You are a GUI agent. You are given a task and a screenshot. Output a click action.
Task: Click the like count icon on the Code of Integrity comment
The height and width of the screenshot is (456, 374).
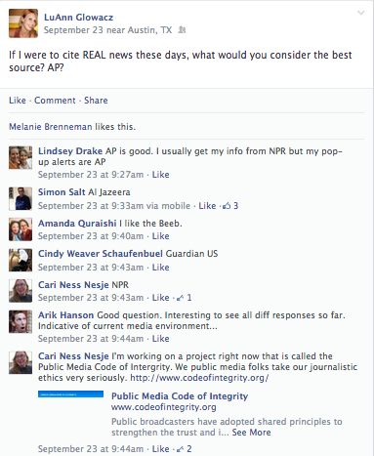pyautogui.click(x=184, y=449)
